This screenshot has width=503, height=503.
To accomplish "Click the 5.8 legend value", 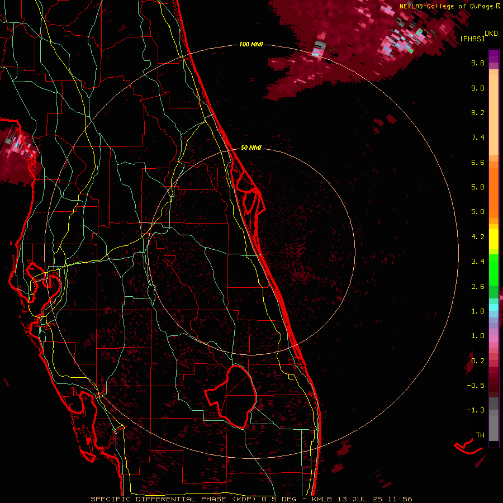I will coord(478,187).
